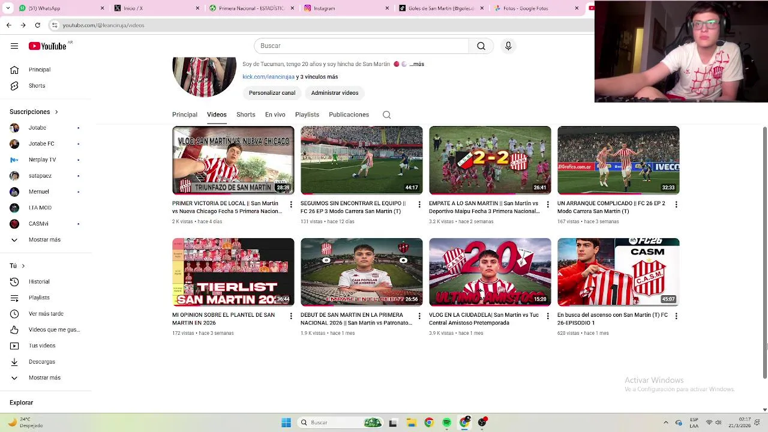Viewport: 768px width, 432px height.
Task: Open the YouTube hamburger guide menu
Action: (14, 46)
